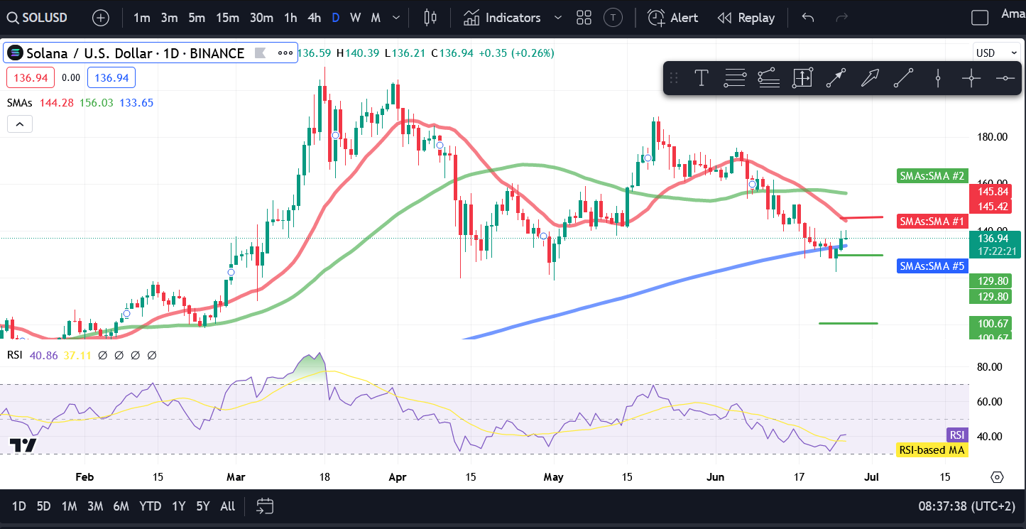This screenshot has height=529, width=1026.
Task: Add a symbol to compare with the plus icon
Action: (101, 18)
